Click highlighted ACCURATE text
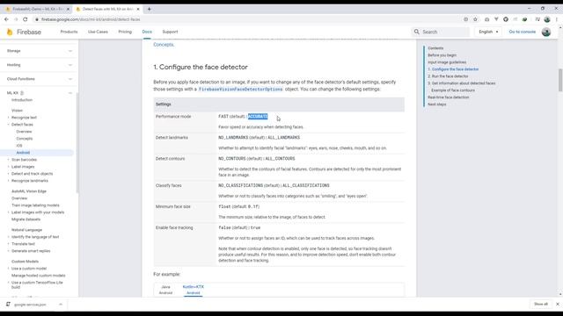Screen dimensions: 563x316 point(258,117)
